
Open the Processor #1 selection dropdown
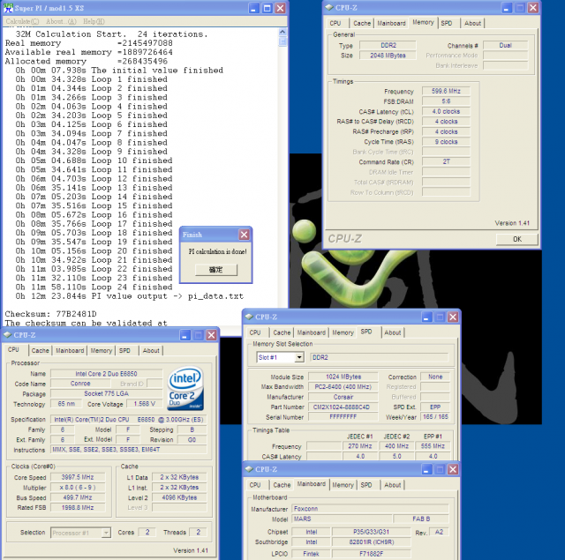pos(106,533)
